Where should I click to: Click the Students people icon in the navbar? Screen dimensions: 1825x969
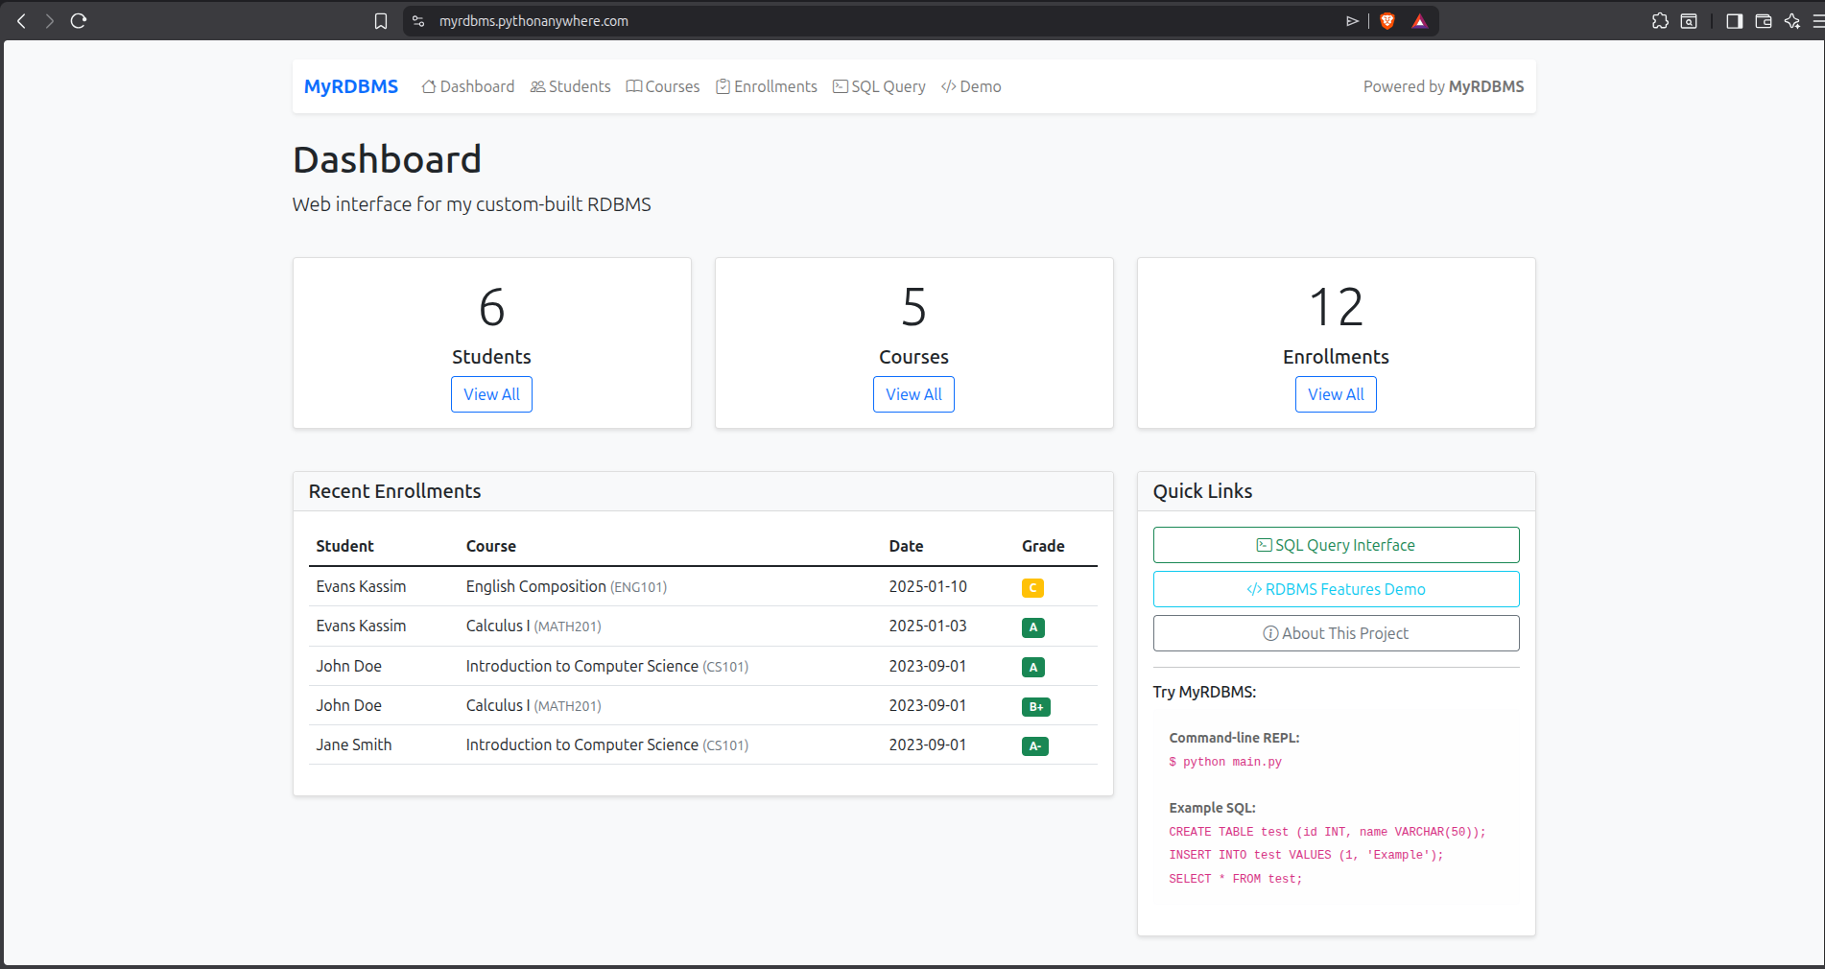click(x=537, y=86)
